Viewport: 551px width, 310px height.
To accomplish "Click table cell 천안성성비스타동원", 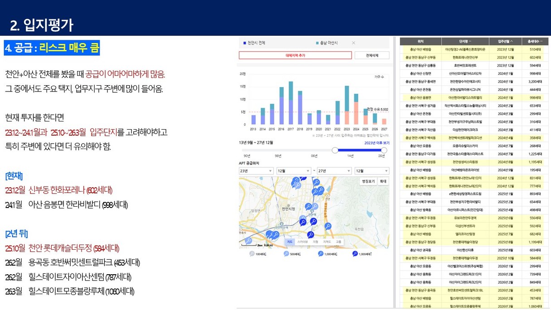I will tap(465, 162).
